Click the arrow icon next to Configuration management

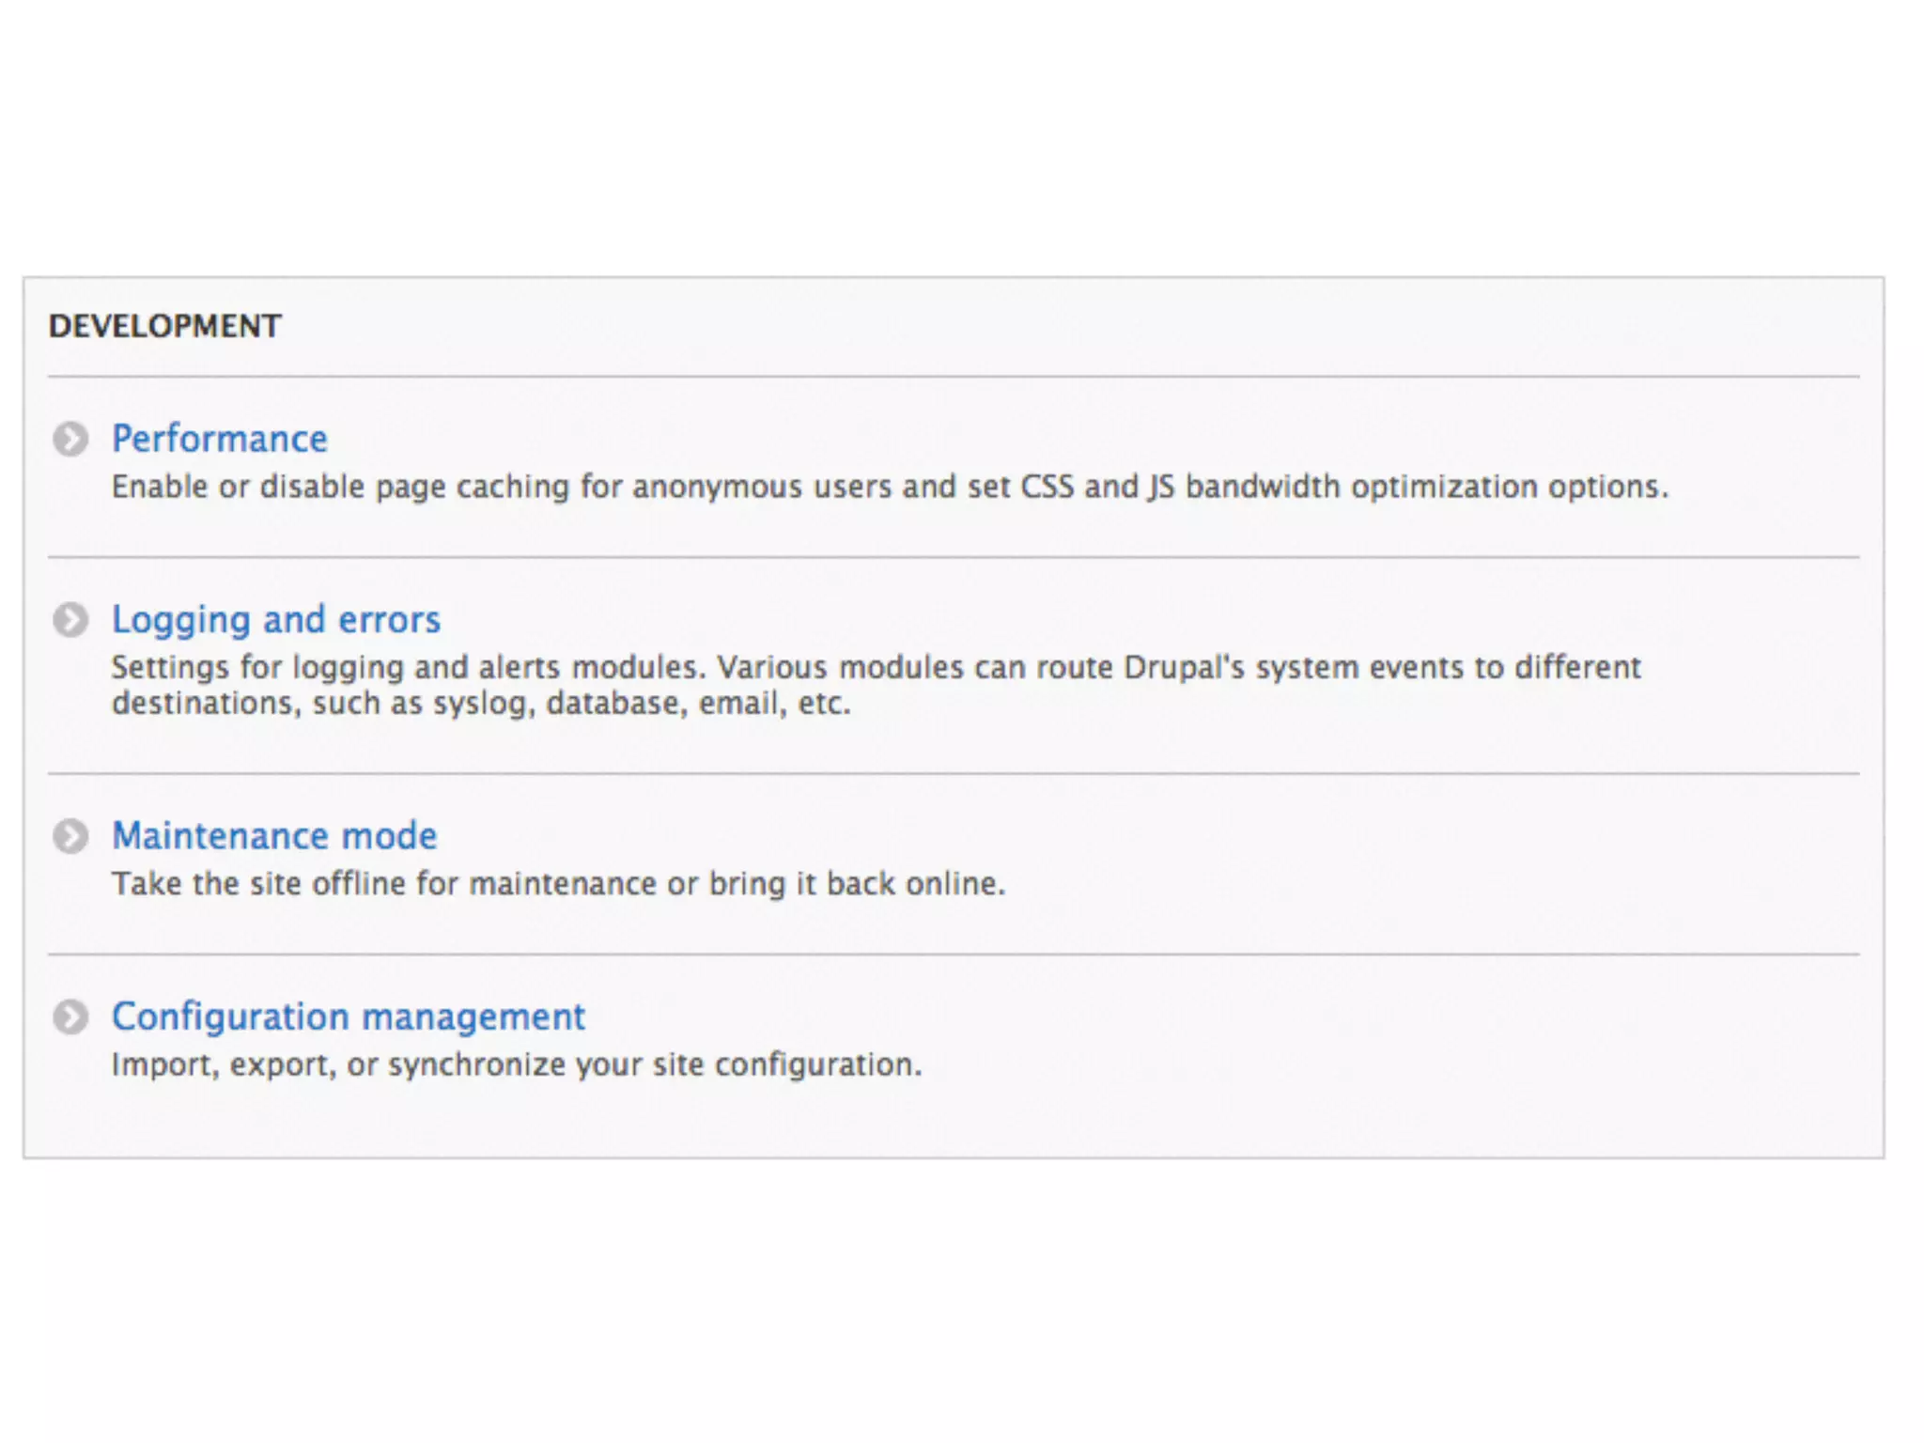pyautogui.click(x=70, y=1016)
